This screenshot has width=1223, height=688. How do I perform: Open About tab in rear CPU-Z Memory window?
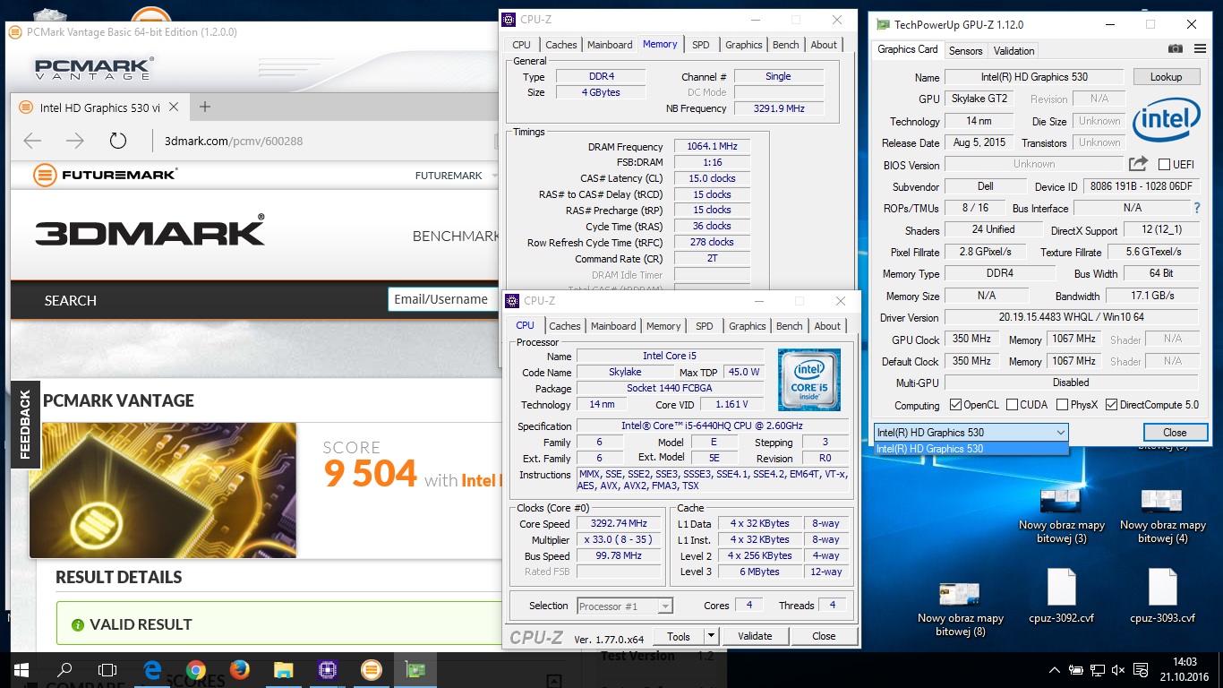824,45
